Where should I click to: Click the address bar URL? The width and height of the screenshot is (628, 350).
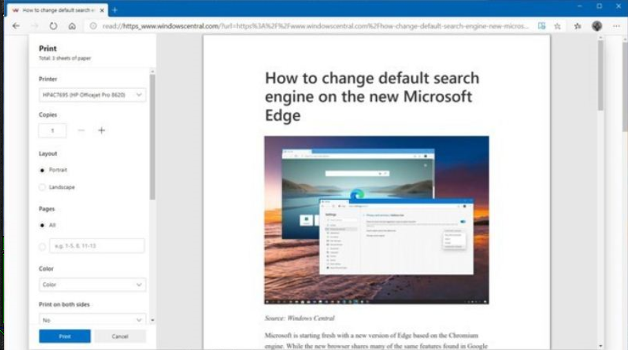(x=315, y=26)
